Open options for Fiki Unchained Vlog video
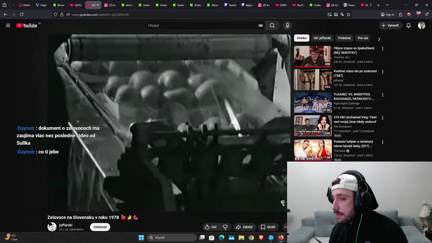Screen dimensions: 432x243 click(x=382, y=118)
